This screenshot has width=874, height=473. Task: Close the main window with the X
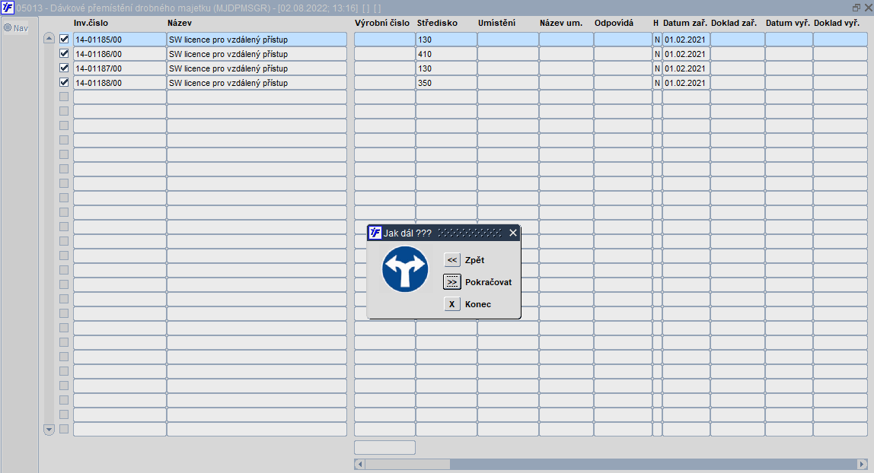(868, 8)
